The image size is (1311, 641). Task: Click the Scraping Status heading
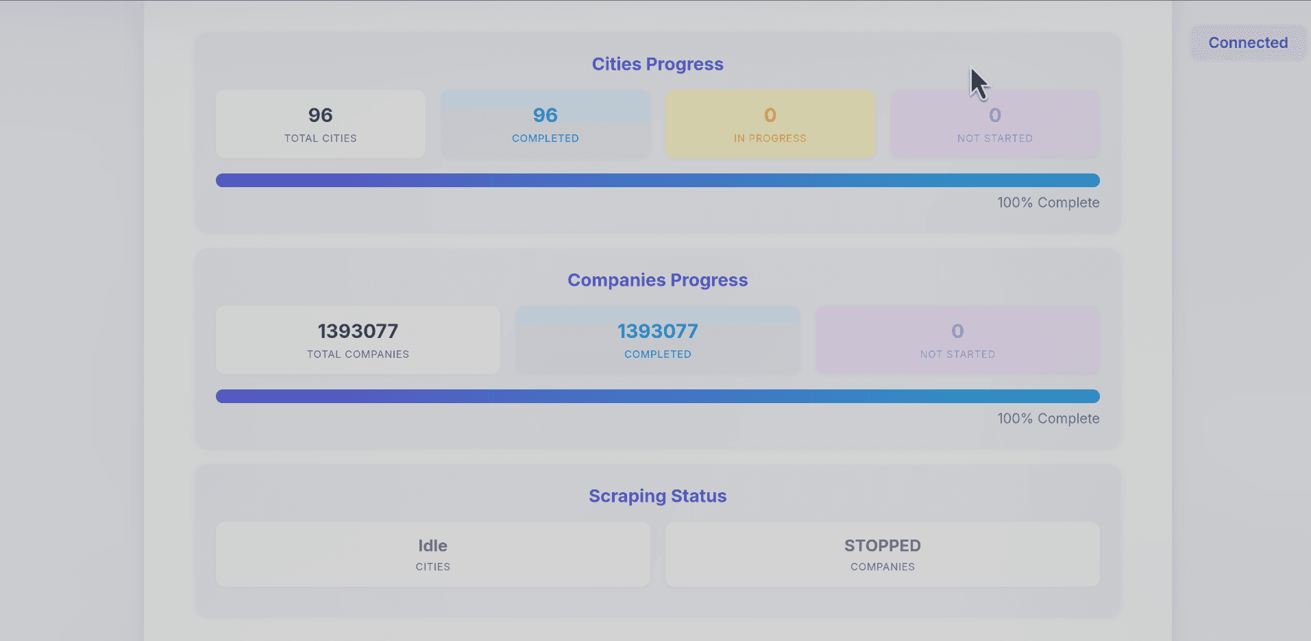coord(657,496)
